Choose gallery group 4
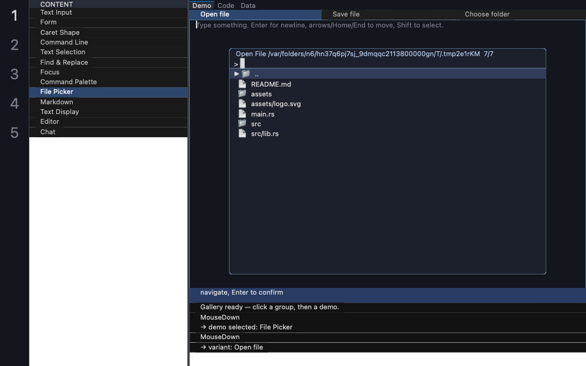This screenshot has width=586, height=366. pyautogui.click(x=14, y=104)
